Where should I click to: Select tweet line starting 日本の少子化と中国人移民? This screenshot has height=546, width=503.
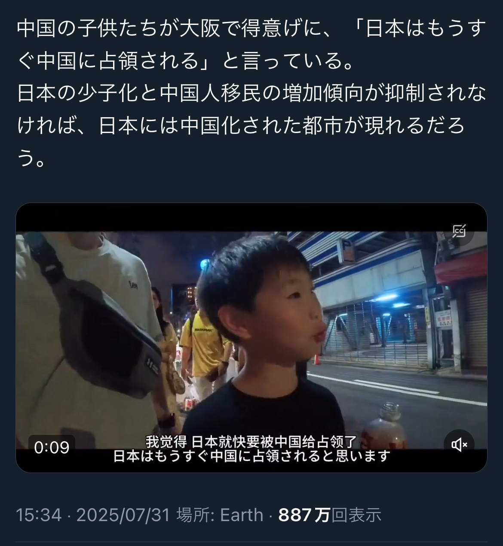[x=252, y=94]
